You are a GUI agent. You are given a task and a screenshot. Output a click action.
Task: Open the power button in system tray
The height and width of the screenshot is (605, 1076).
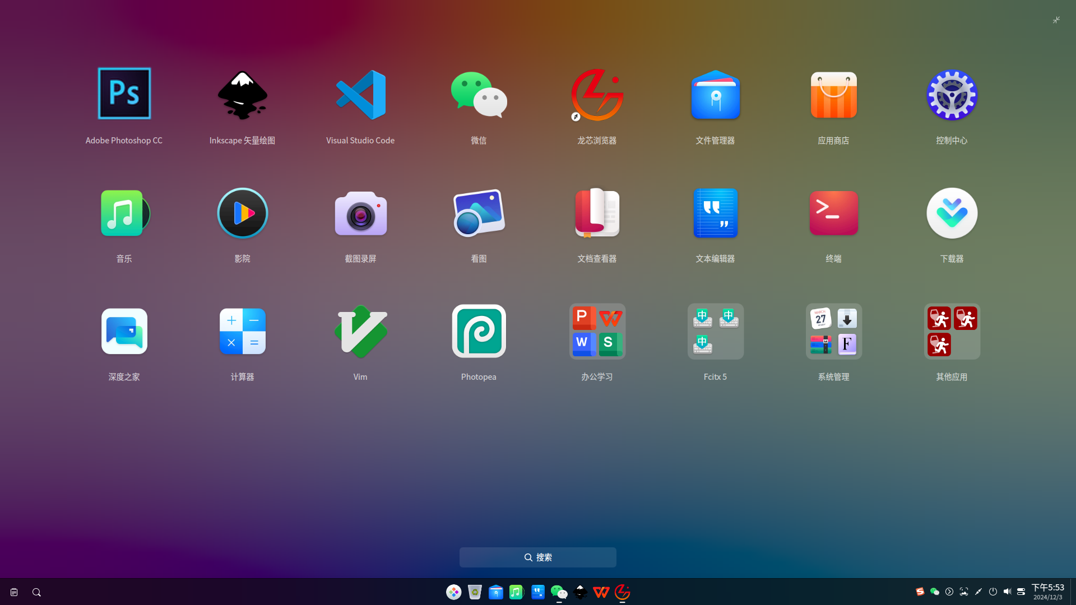coord(992,592)
